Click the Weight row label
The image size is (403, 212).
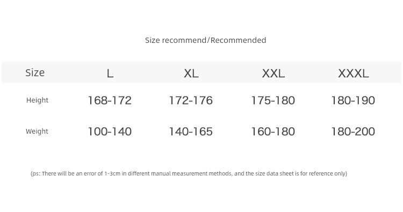click(x=37, y=131)
